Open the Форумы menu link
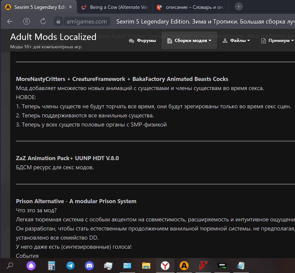This screenshot has height=273, width=295. click(x=142, y=40)
